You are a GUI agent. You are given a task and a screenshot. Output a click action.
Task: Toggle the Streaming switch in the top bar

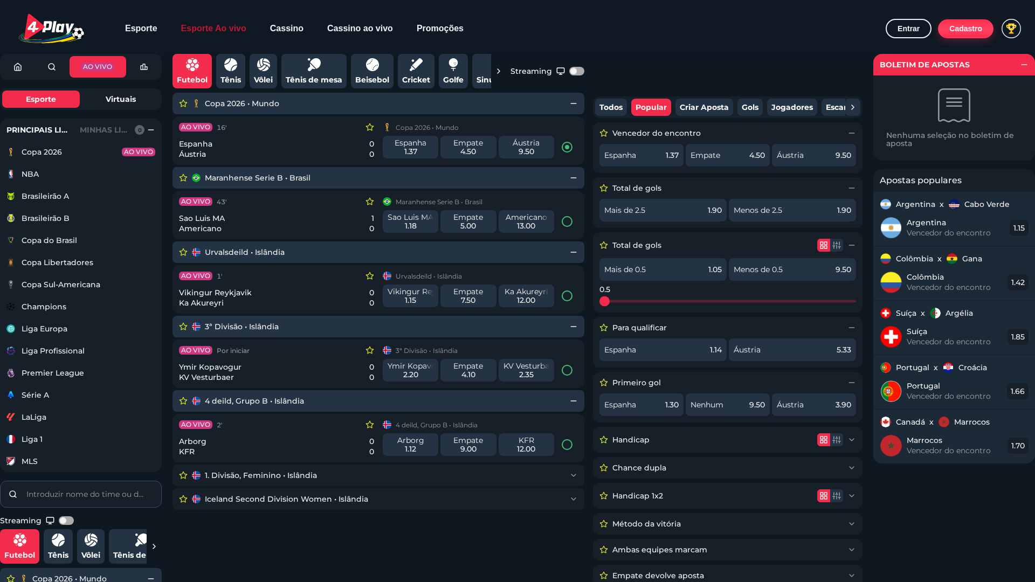click(577, 71)
